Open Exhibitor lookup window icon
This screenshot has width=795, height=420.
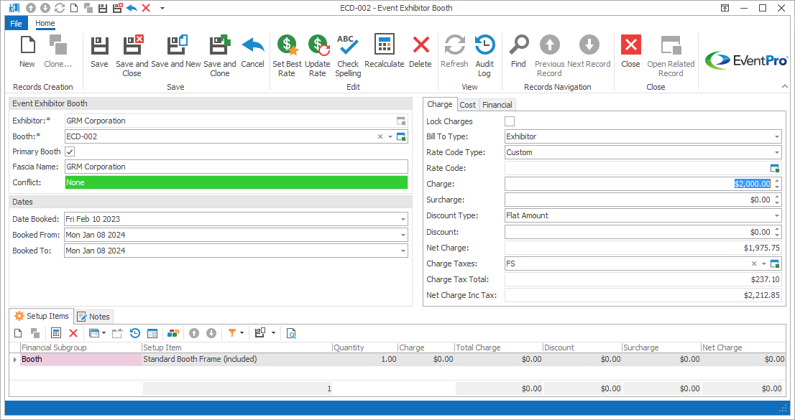(x=401, y=121)
